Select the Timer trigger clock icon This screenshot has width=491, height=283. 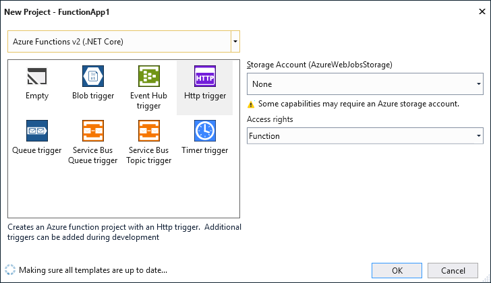point(205,131)
